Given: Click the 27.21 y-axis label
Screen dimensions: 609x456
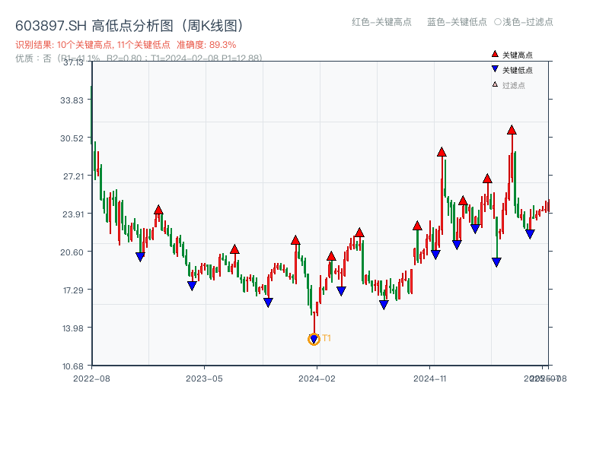Looking at the screenshot, I should 73,176.
